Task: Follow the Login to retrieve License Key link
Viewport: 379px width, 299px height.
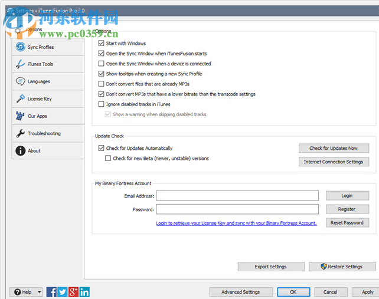Action: (236, 223)
